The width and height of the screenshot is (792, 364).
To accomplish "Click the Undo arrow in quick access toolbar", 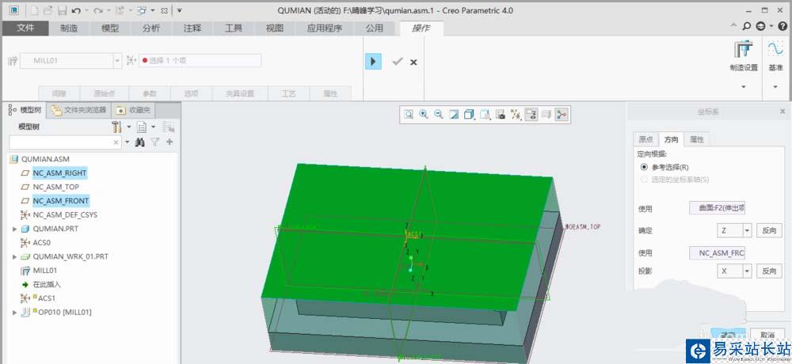I will coord(76,10).
